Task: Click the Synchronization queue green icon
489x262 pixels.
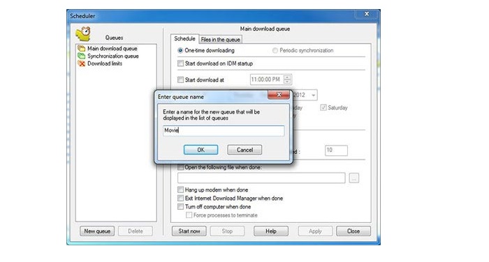Action: click(x=82, y=56)
